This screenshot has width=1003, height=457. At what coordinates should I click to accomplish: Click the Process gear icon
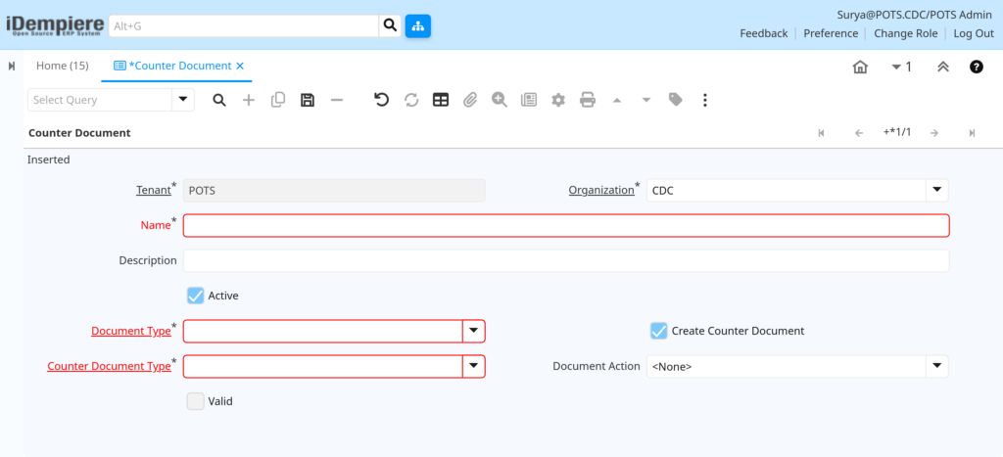click(x=558, y=101)
